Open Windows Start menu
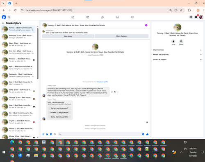Image resolution: width=205 pixels, height=162 pixels. pos(4,152)
